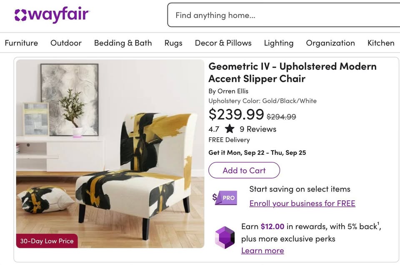This screenshot has width=400, height=265.
Task: Click the purple rewards gem icon
Action: [x=225, y=237]
